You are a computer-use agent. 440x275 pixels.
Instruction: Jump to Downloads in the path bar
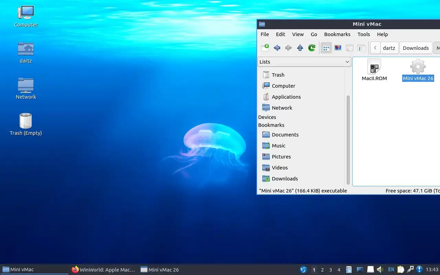[416, 48]
